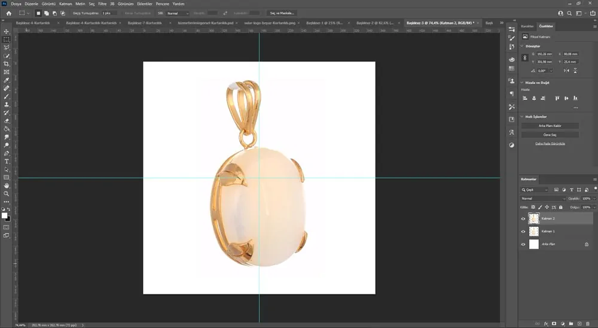Select the Brush tool
Screen dimensions: 598x328
coord(7,96)
